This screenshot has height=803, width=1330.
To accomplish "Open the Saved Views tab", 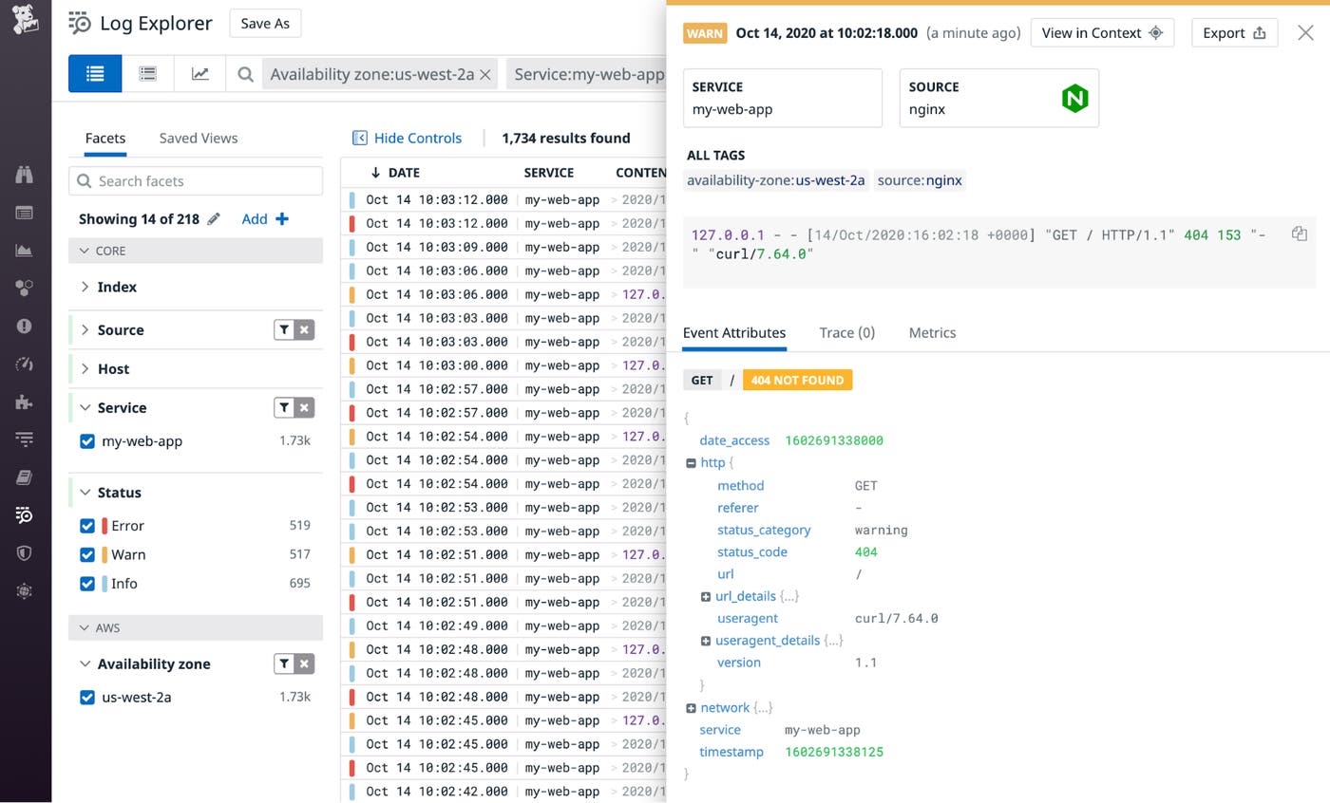I will click(x=198, y=138).
